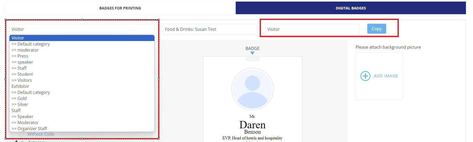Choose Organizer Staff from the list
This screenshot has height=142, width=473.
32,129
